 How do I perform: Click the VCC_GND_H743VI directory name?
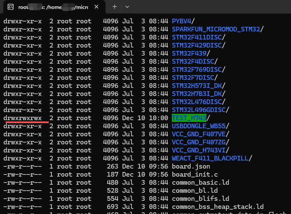point(199,150)
